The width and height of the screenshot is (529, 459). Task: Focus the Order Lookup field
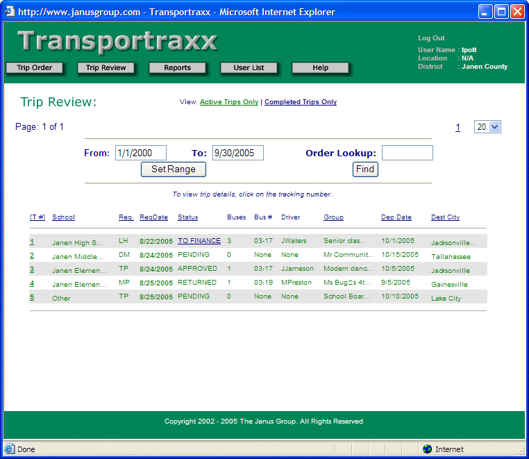click(408, 153)
